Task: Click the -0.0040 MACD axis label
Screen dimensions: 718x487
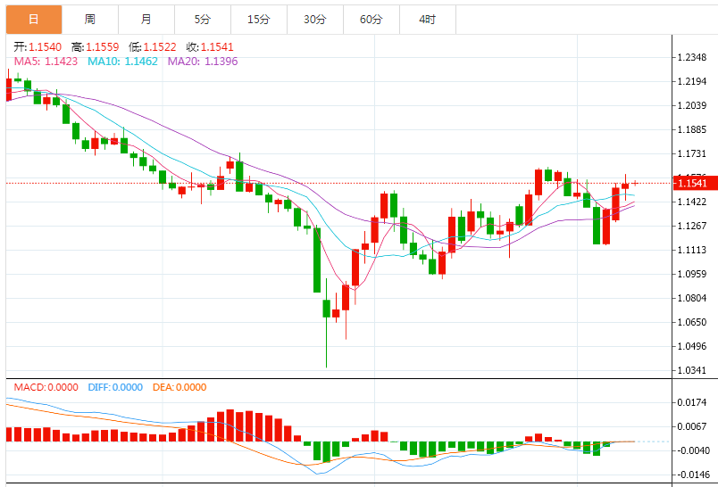Action: pos(693,450)
